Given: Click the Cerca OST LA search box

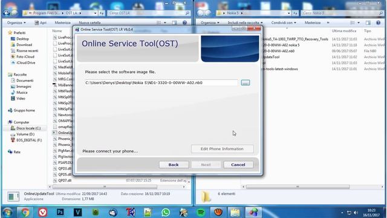Looking at the screenshot, I should coord(149,13).
